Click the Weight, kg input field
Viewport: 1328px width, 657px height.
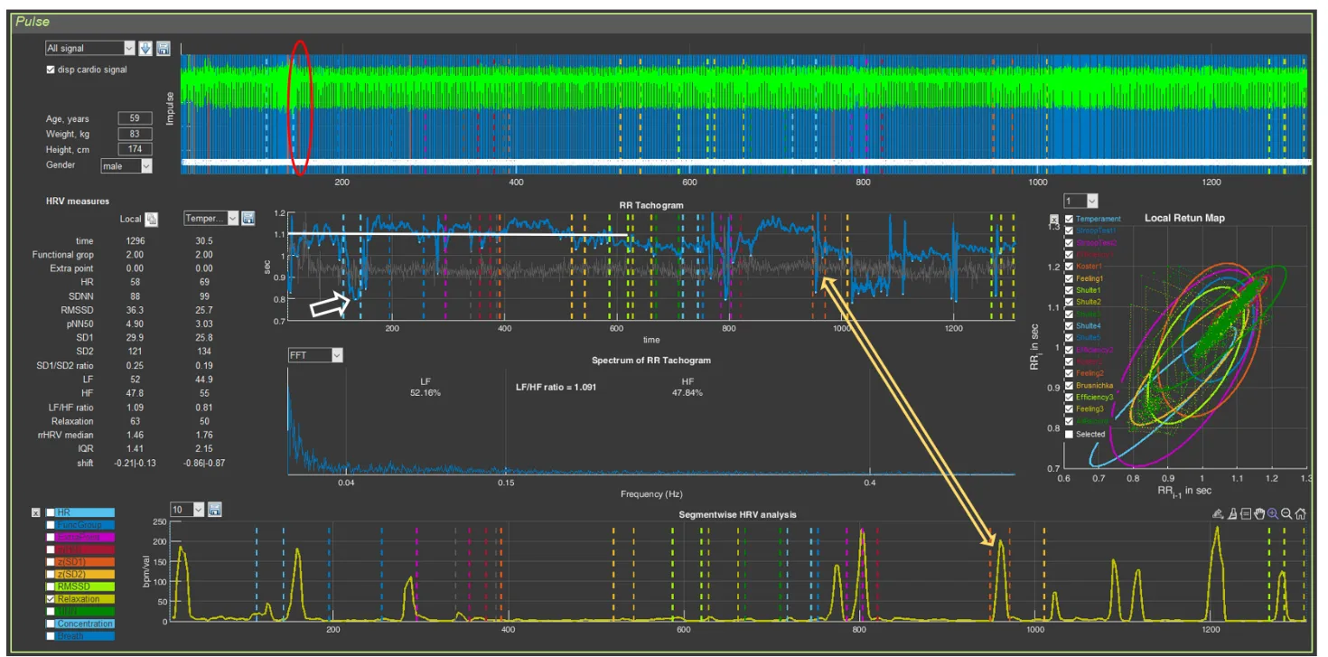pos(135,134)
